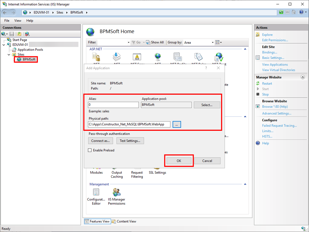Click the delete connection icon in Connections toolbar
This screenshot has width=309, height=232.
[27, 34]
